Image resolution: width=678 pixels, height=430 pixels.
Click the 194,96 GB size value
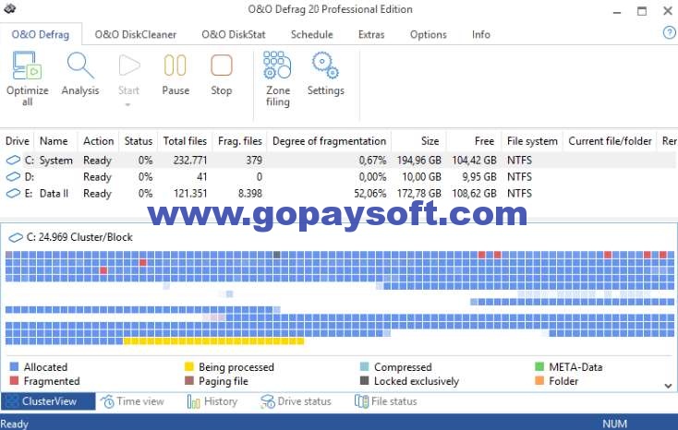(x=419, y=161)
